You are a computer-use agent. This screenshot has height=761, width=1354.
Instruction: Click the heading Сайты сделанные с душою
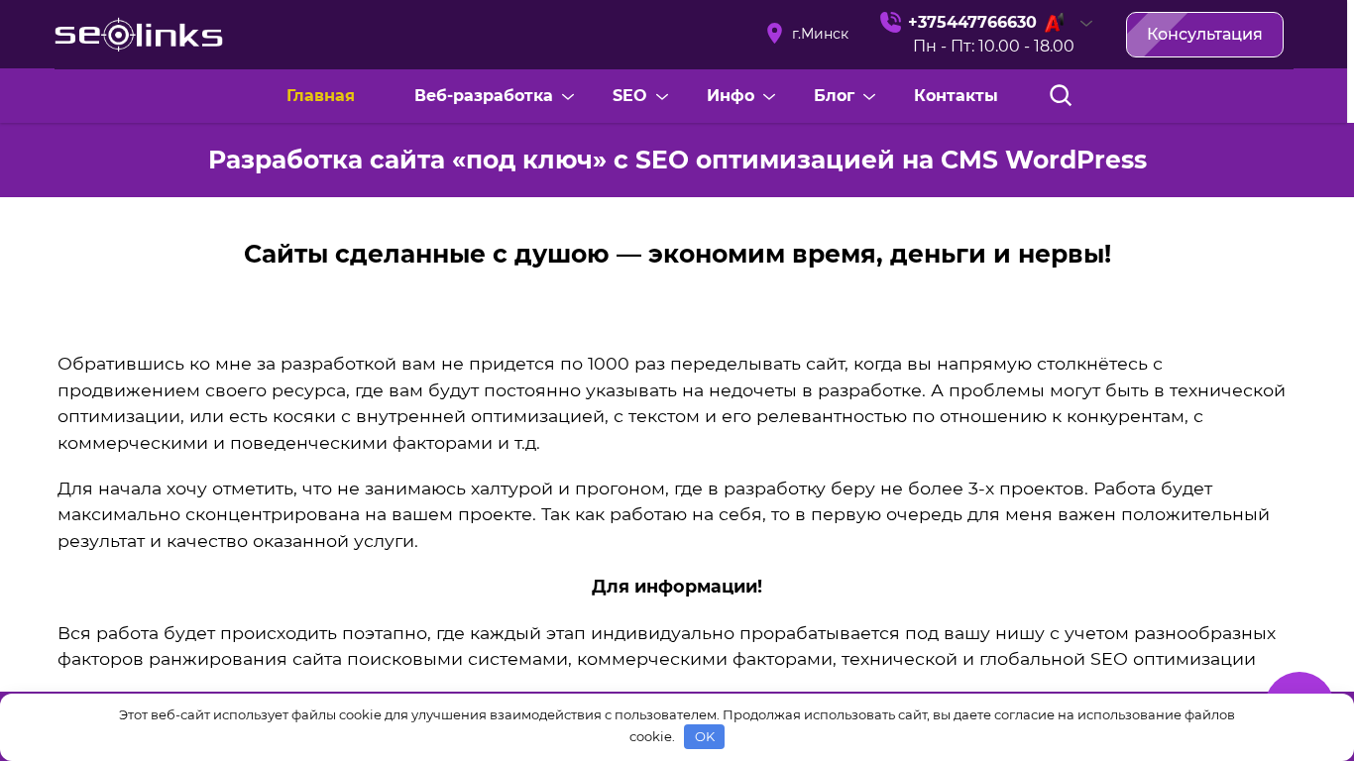click(x=677, y=254)
